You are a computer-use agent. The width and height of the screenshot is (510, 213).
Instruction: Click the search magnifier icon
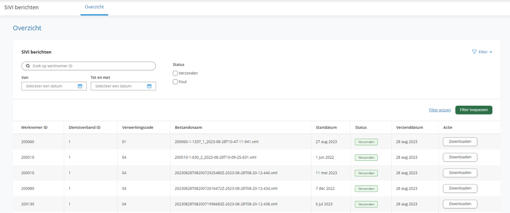click(28, 66)
